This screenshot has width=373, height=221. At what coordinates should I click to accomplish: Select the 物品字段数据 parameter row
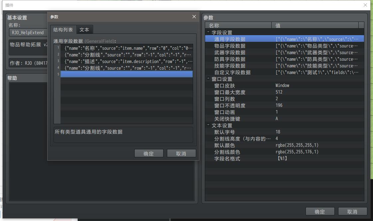pos(285,45)
